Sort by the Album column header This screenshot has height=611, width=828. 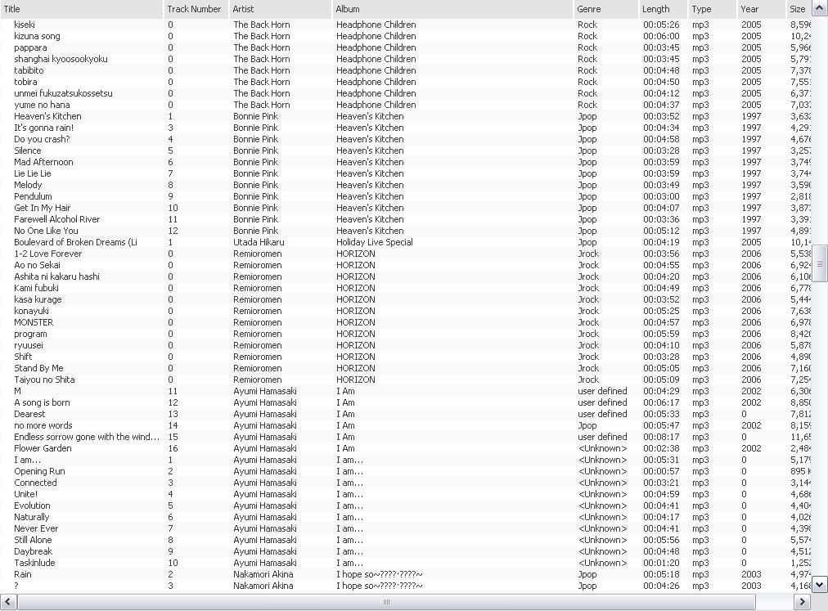[452, 9]
